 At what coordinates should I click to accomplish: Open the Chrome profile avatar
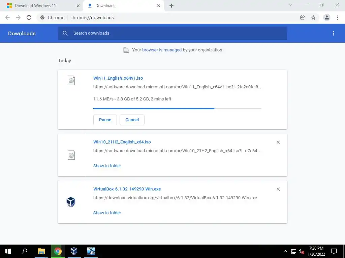pos(327,17)
